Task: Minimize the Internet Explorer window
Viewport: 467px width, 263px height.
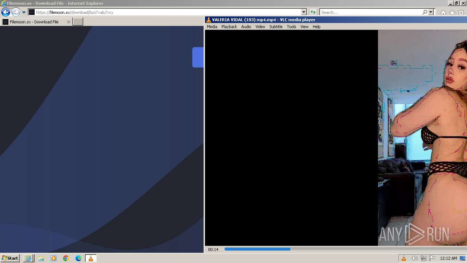Action: [451, 3]
